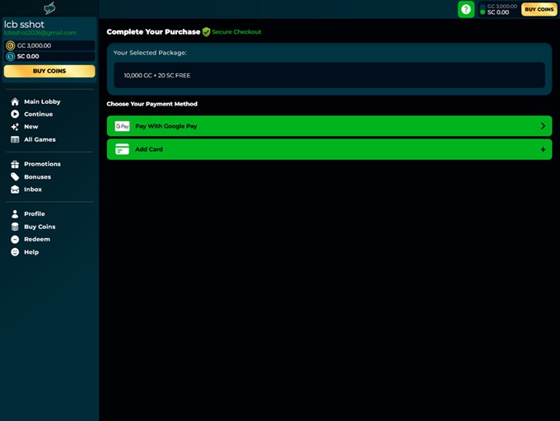Viewport: 560px width, 421px height.
Task: Expand Add Card with the plus sign
Action: pyautogui.click(x=543, y=149)
